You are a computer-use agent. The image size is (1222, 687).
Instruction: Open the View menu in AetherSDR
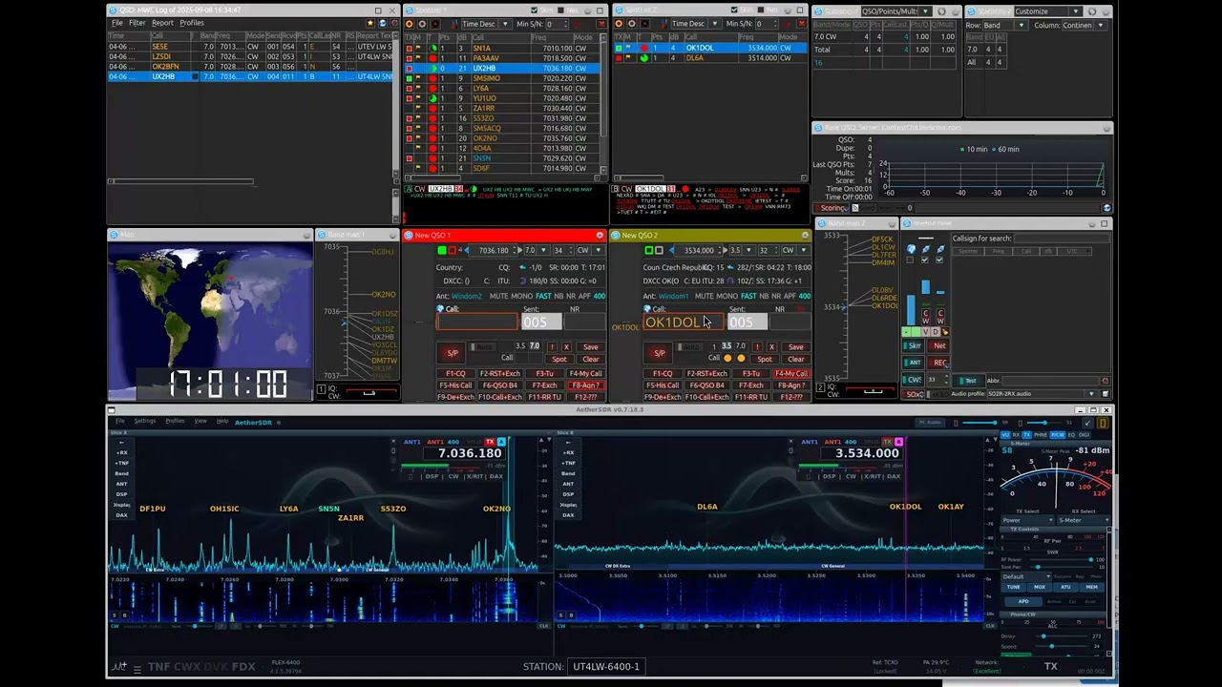point(200,421)
